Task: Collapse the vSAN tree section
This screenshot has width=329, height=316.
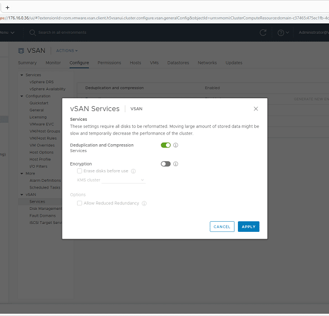Action: click(x=22, y=195)
